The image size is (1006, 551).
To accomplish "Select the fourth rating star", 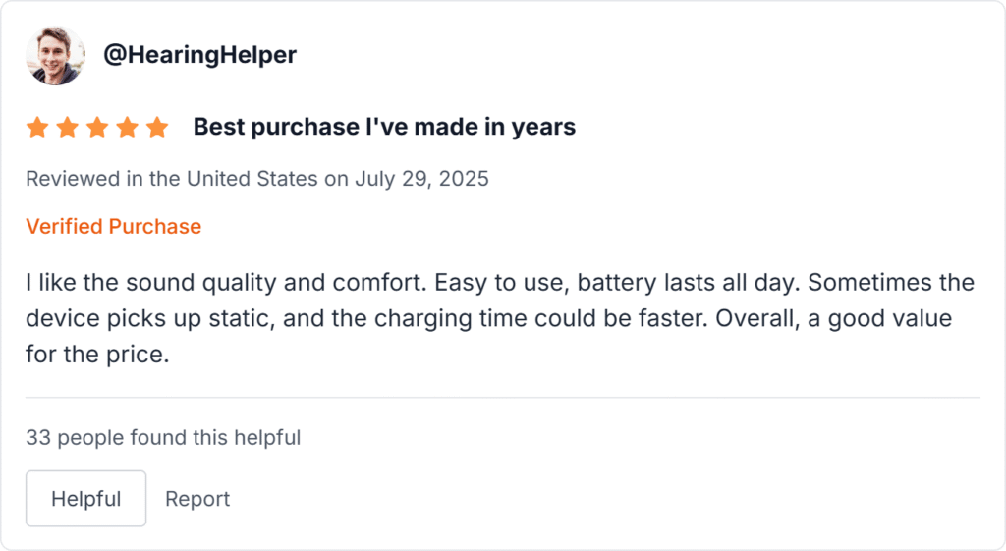I will 127,128.
